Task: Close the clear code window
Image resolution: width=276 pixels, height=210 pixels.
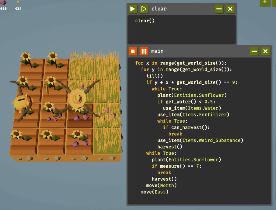Action: (x=230, y=9)
